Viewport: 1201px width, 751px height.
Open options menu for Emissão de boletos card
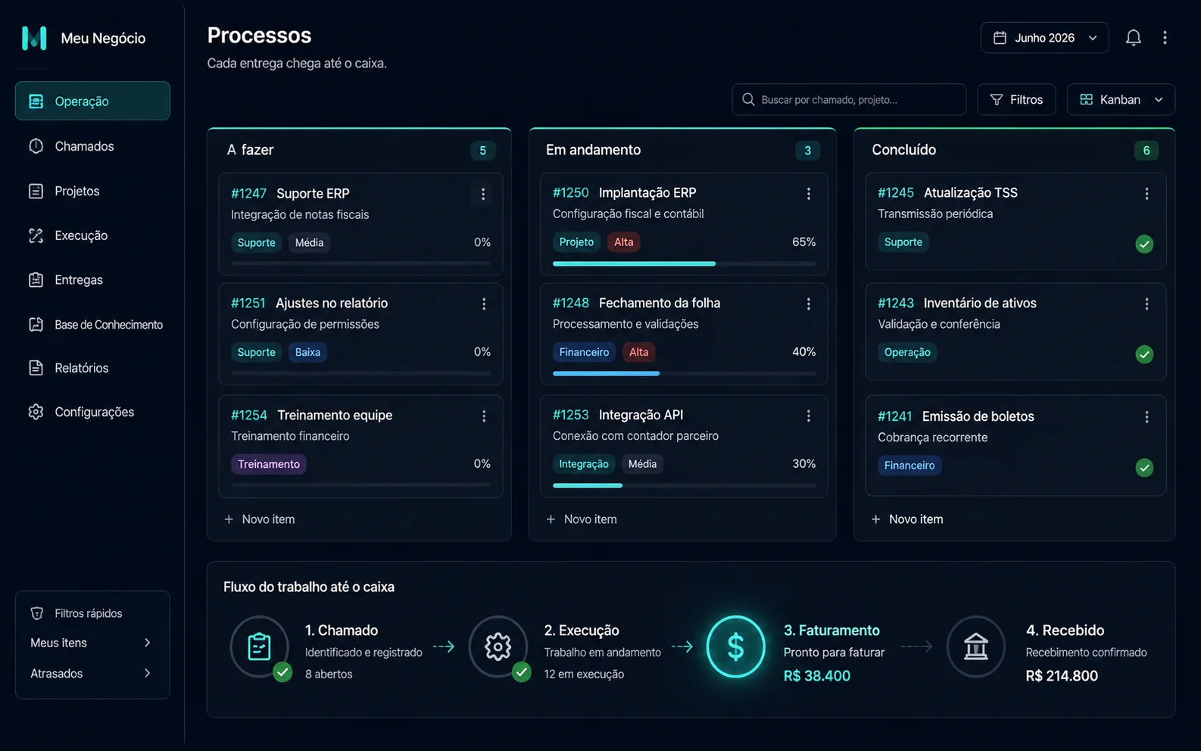click(x=1146, y=417)
